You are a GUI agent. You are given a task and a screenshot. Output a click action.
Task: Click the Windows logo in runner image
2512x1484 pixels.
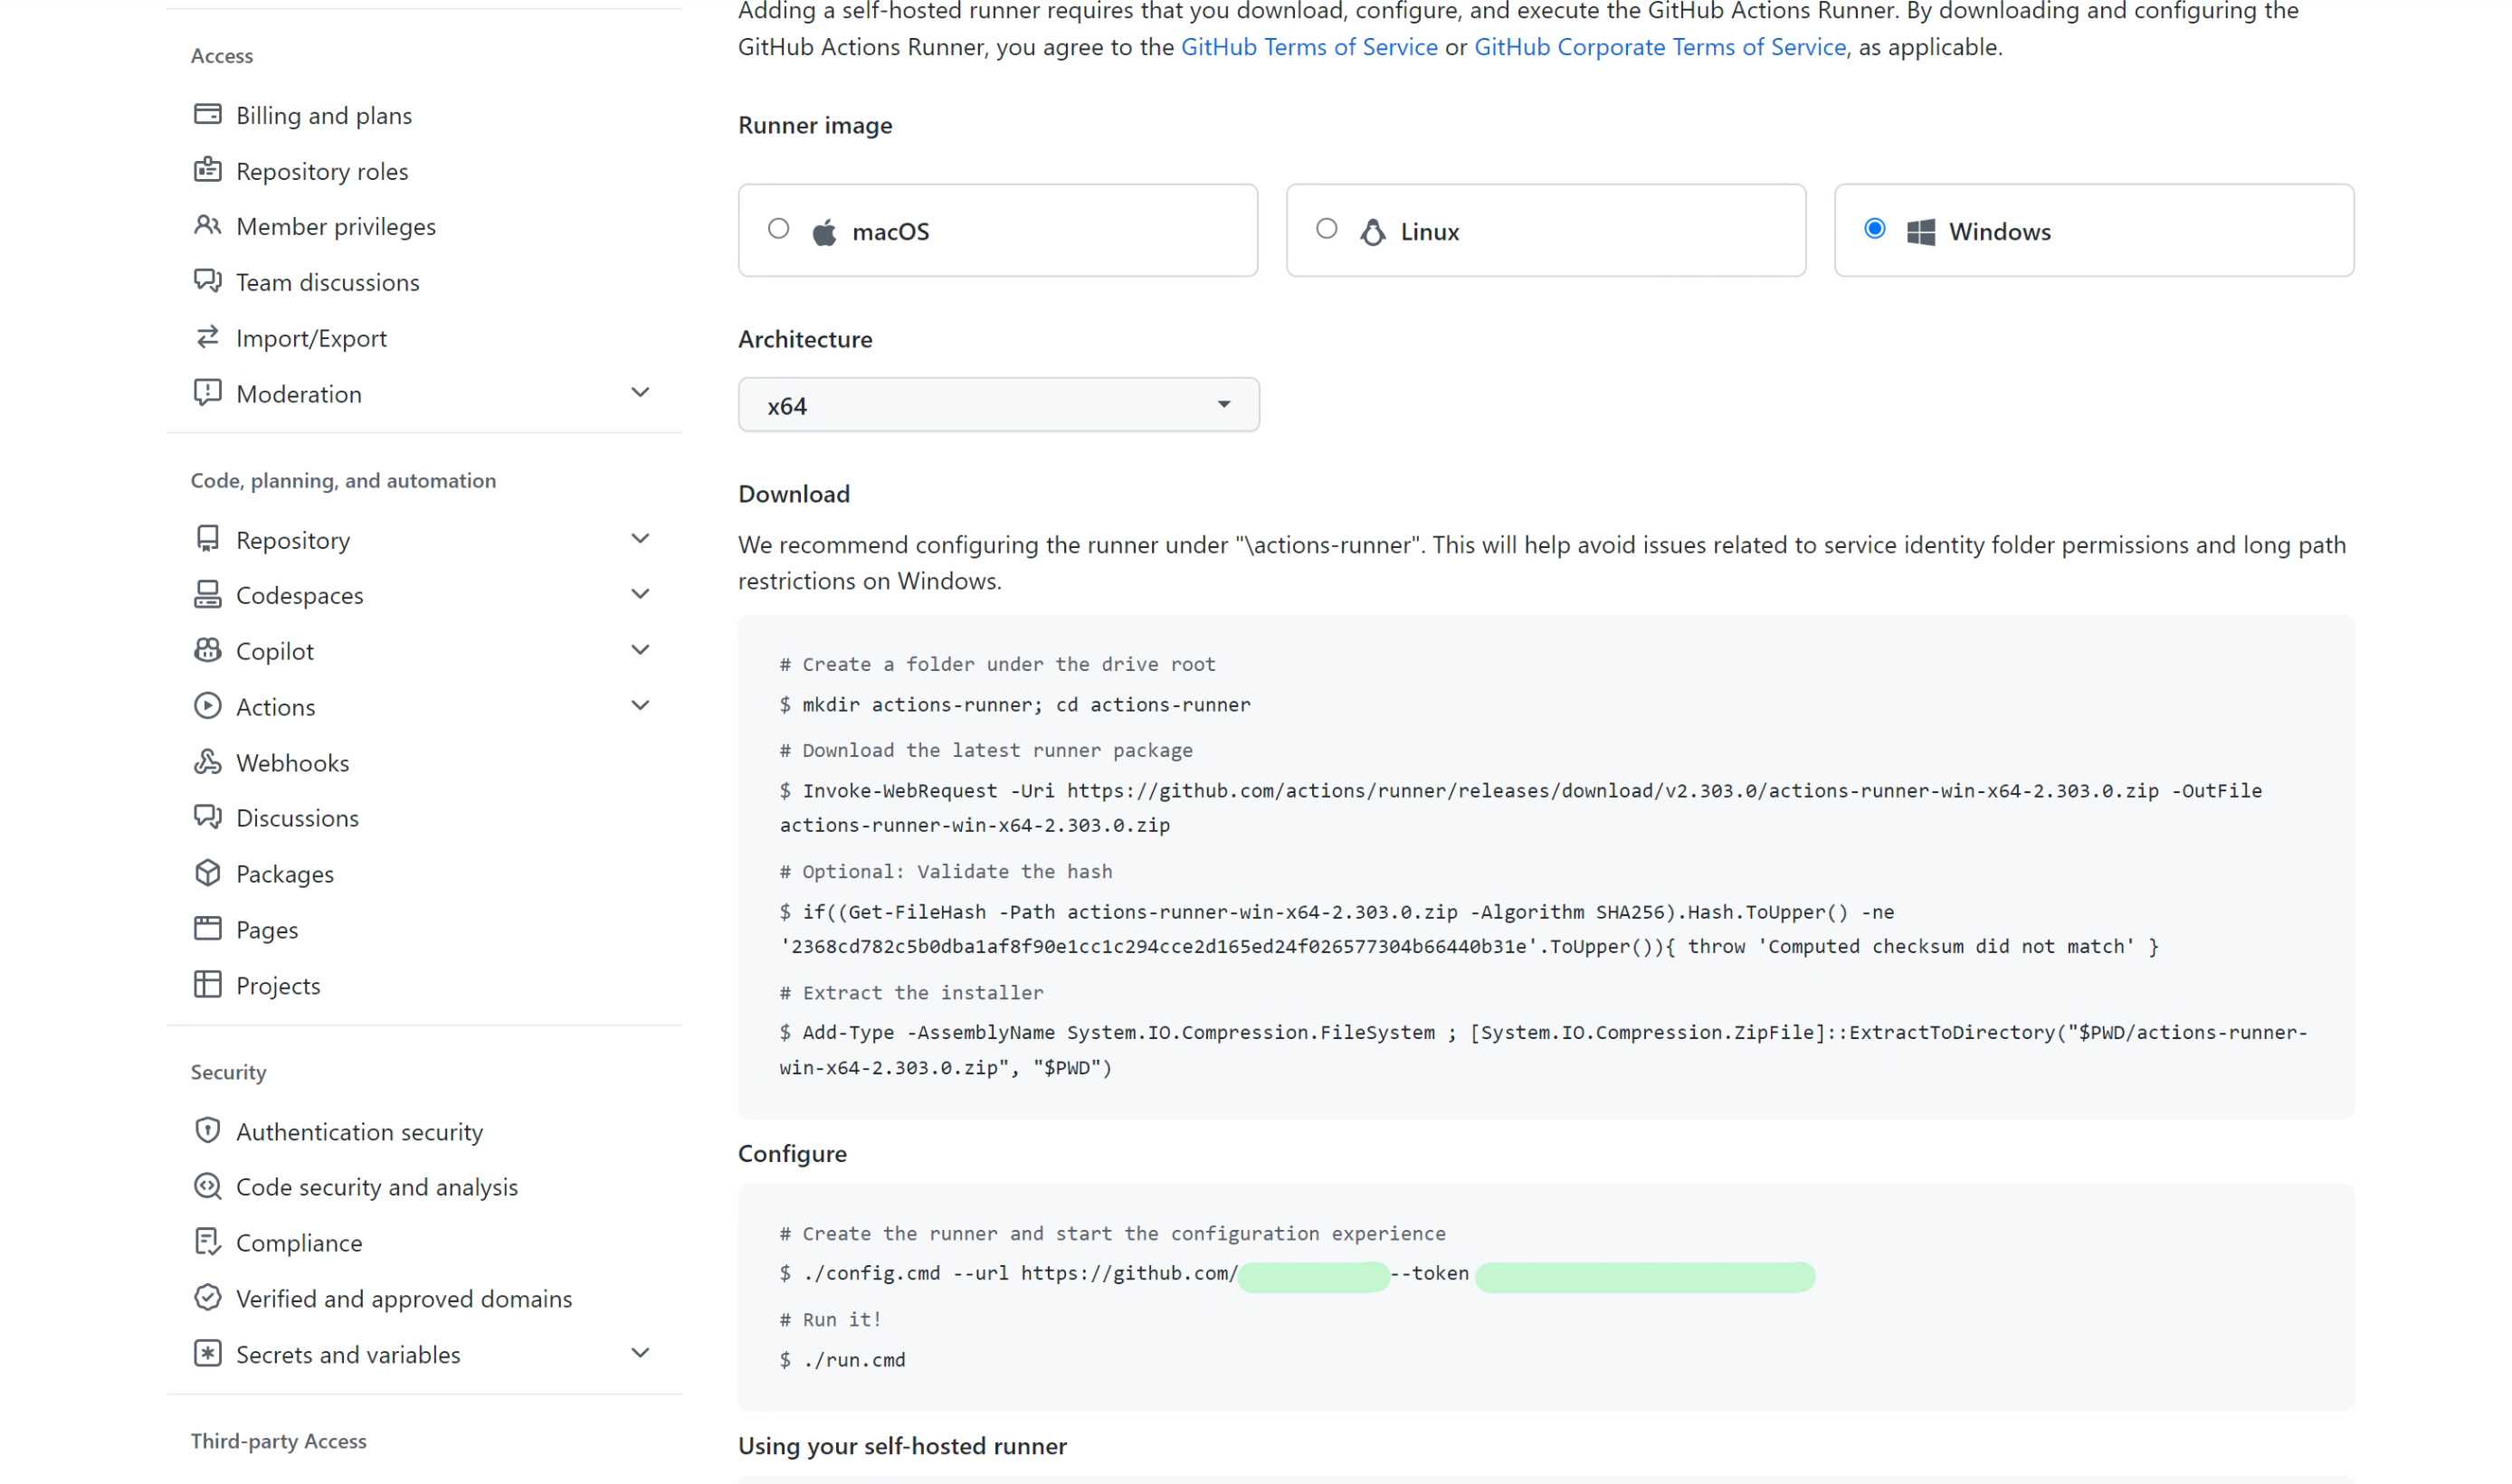[x=1921, y=232]
